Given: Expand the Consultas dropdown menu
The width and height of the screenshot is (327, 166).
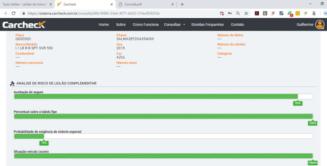Looking at the screenshot, I should pos(174,25).
